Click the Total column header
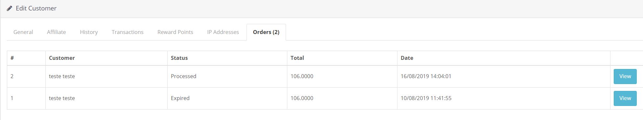 [x=297, y=58]
